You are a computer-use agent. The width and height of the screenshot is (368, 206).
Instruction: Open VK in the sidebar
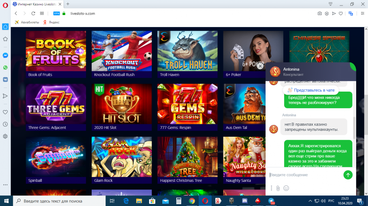pos(5,80)
